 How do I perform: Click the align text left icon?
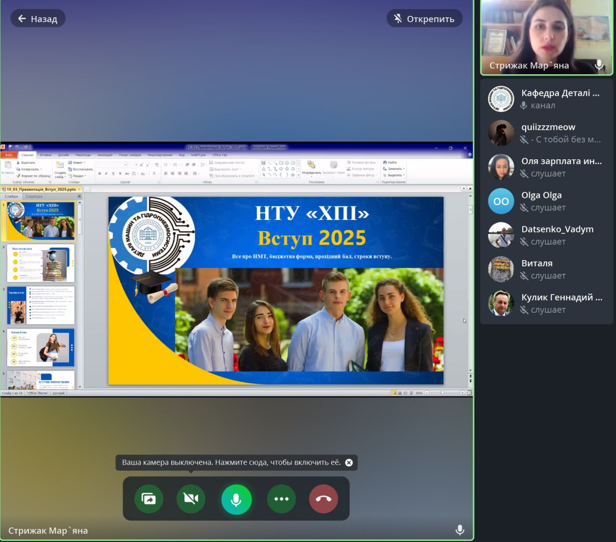point(166,173)
